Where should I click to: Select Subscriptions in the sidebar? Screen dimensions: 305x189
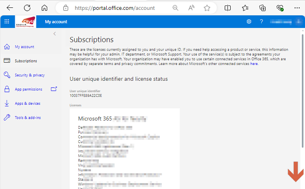[26, 61]
